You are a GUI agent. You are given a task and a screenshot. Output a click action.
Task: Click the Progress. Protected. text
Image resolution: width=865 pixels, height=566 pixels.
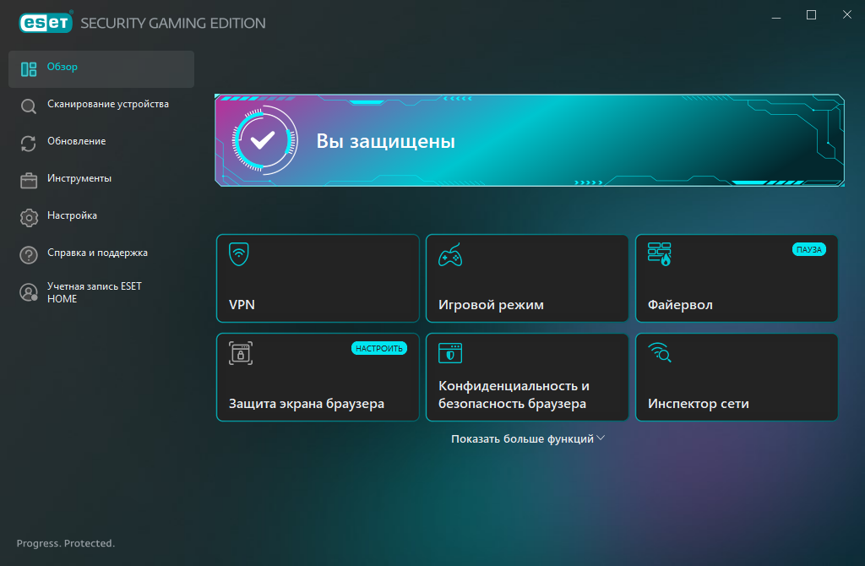[x=66, y=543]
